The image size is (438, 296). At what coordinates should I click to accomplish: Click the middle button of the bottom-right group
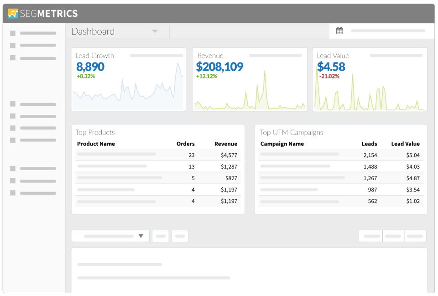click(393, 236)
